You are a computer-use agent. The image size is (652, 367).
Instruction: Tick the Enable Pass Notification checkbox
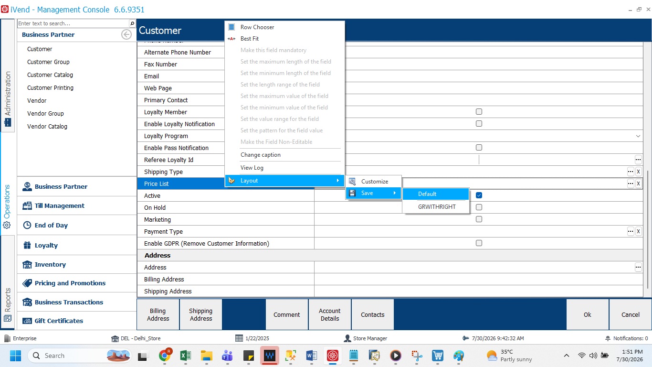[479, 148]
